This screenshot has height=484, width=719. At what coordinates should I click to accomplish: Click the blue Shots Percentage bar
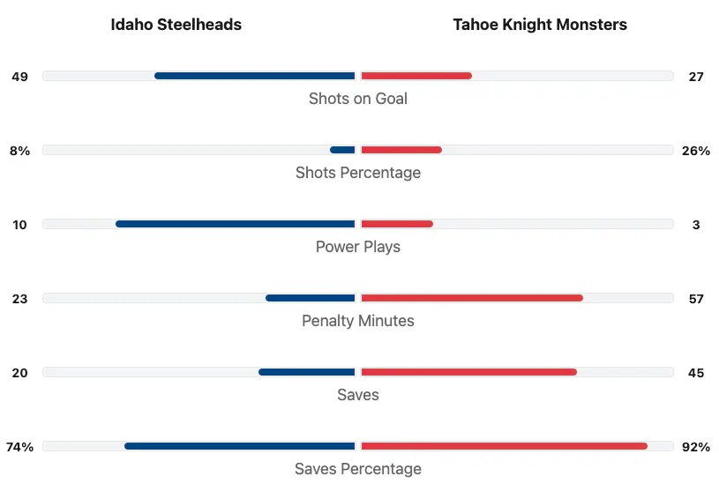(342, 150)
